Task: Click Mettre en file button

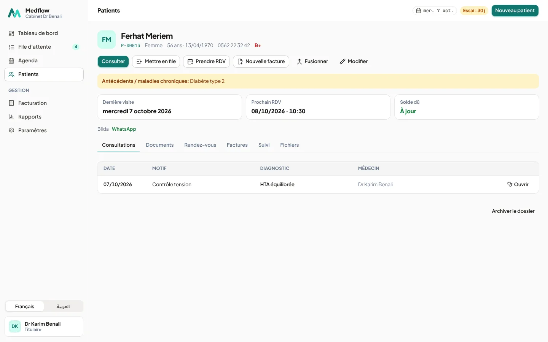Action: point(156,62)
